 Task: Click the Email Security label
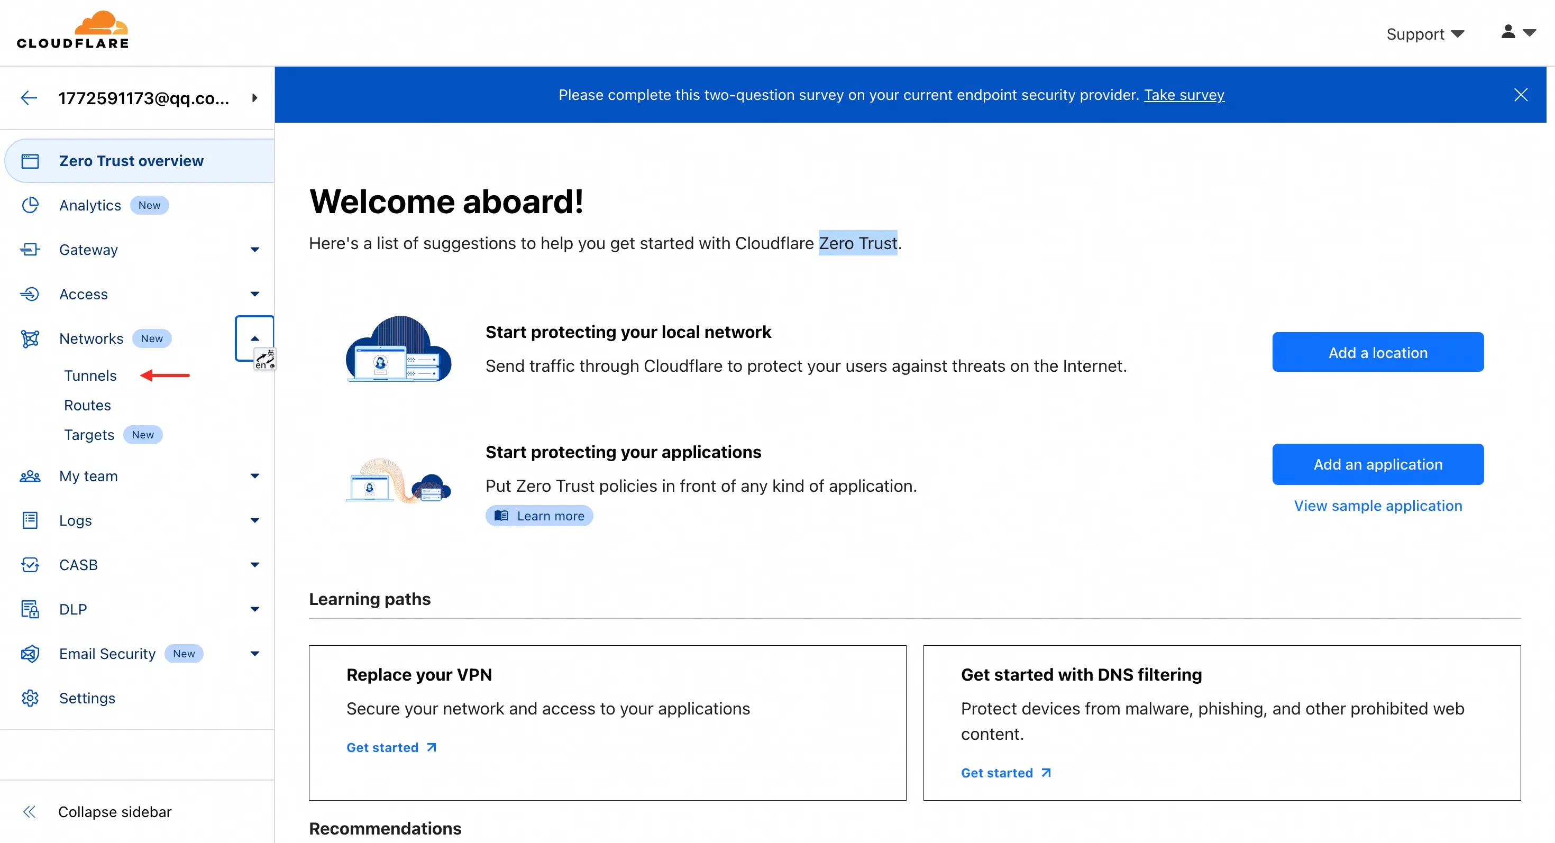(x=107, y=654)
